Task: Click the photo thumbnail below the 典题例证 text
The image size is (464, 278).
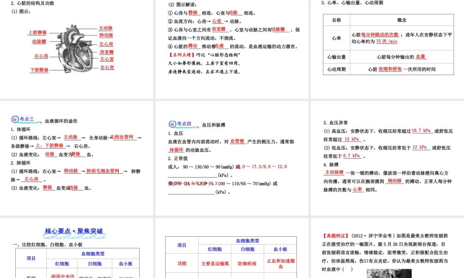Action: click(x=389, y=273)
